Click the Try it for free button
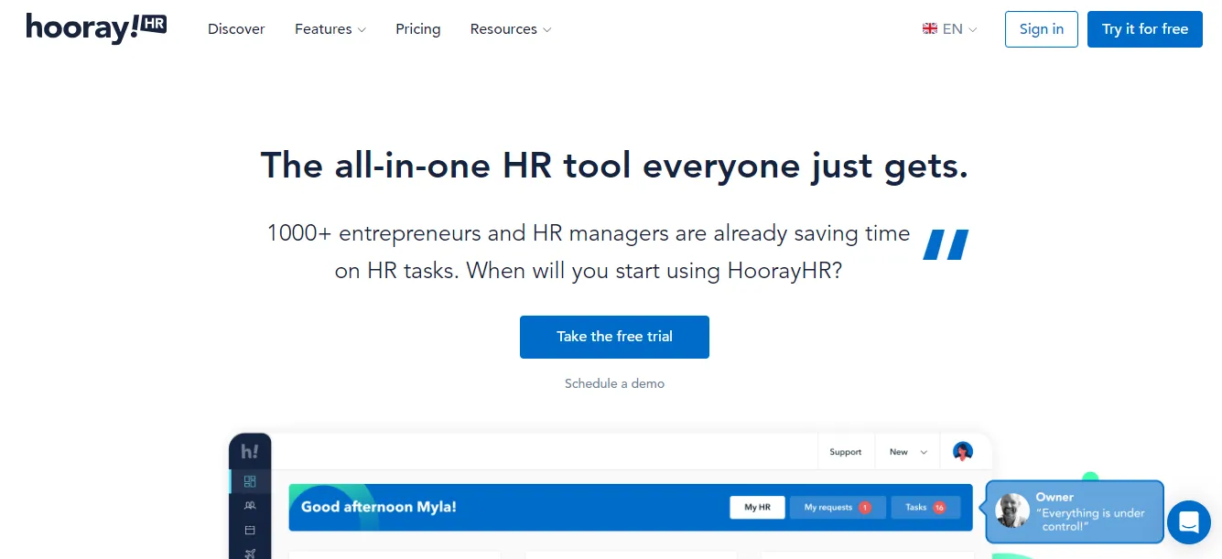This screenshot has width=1222, height=559. [x=1145, y=29]
